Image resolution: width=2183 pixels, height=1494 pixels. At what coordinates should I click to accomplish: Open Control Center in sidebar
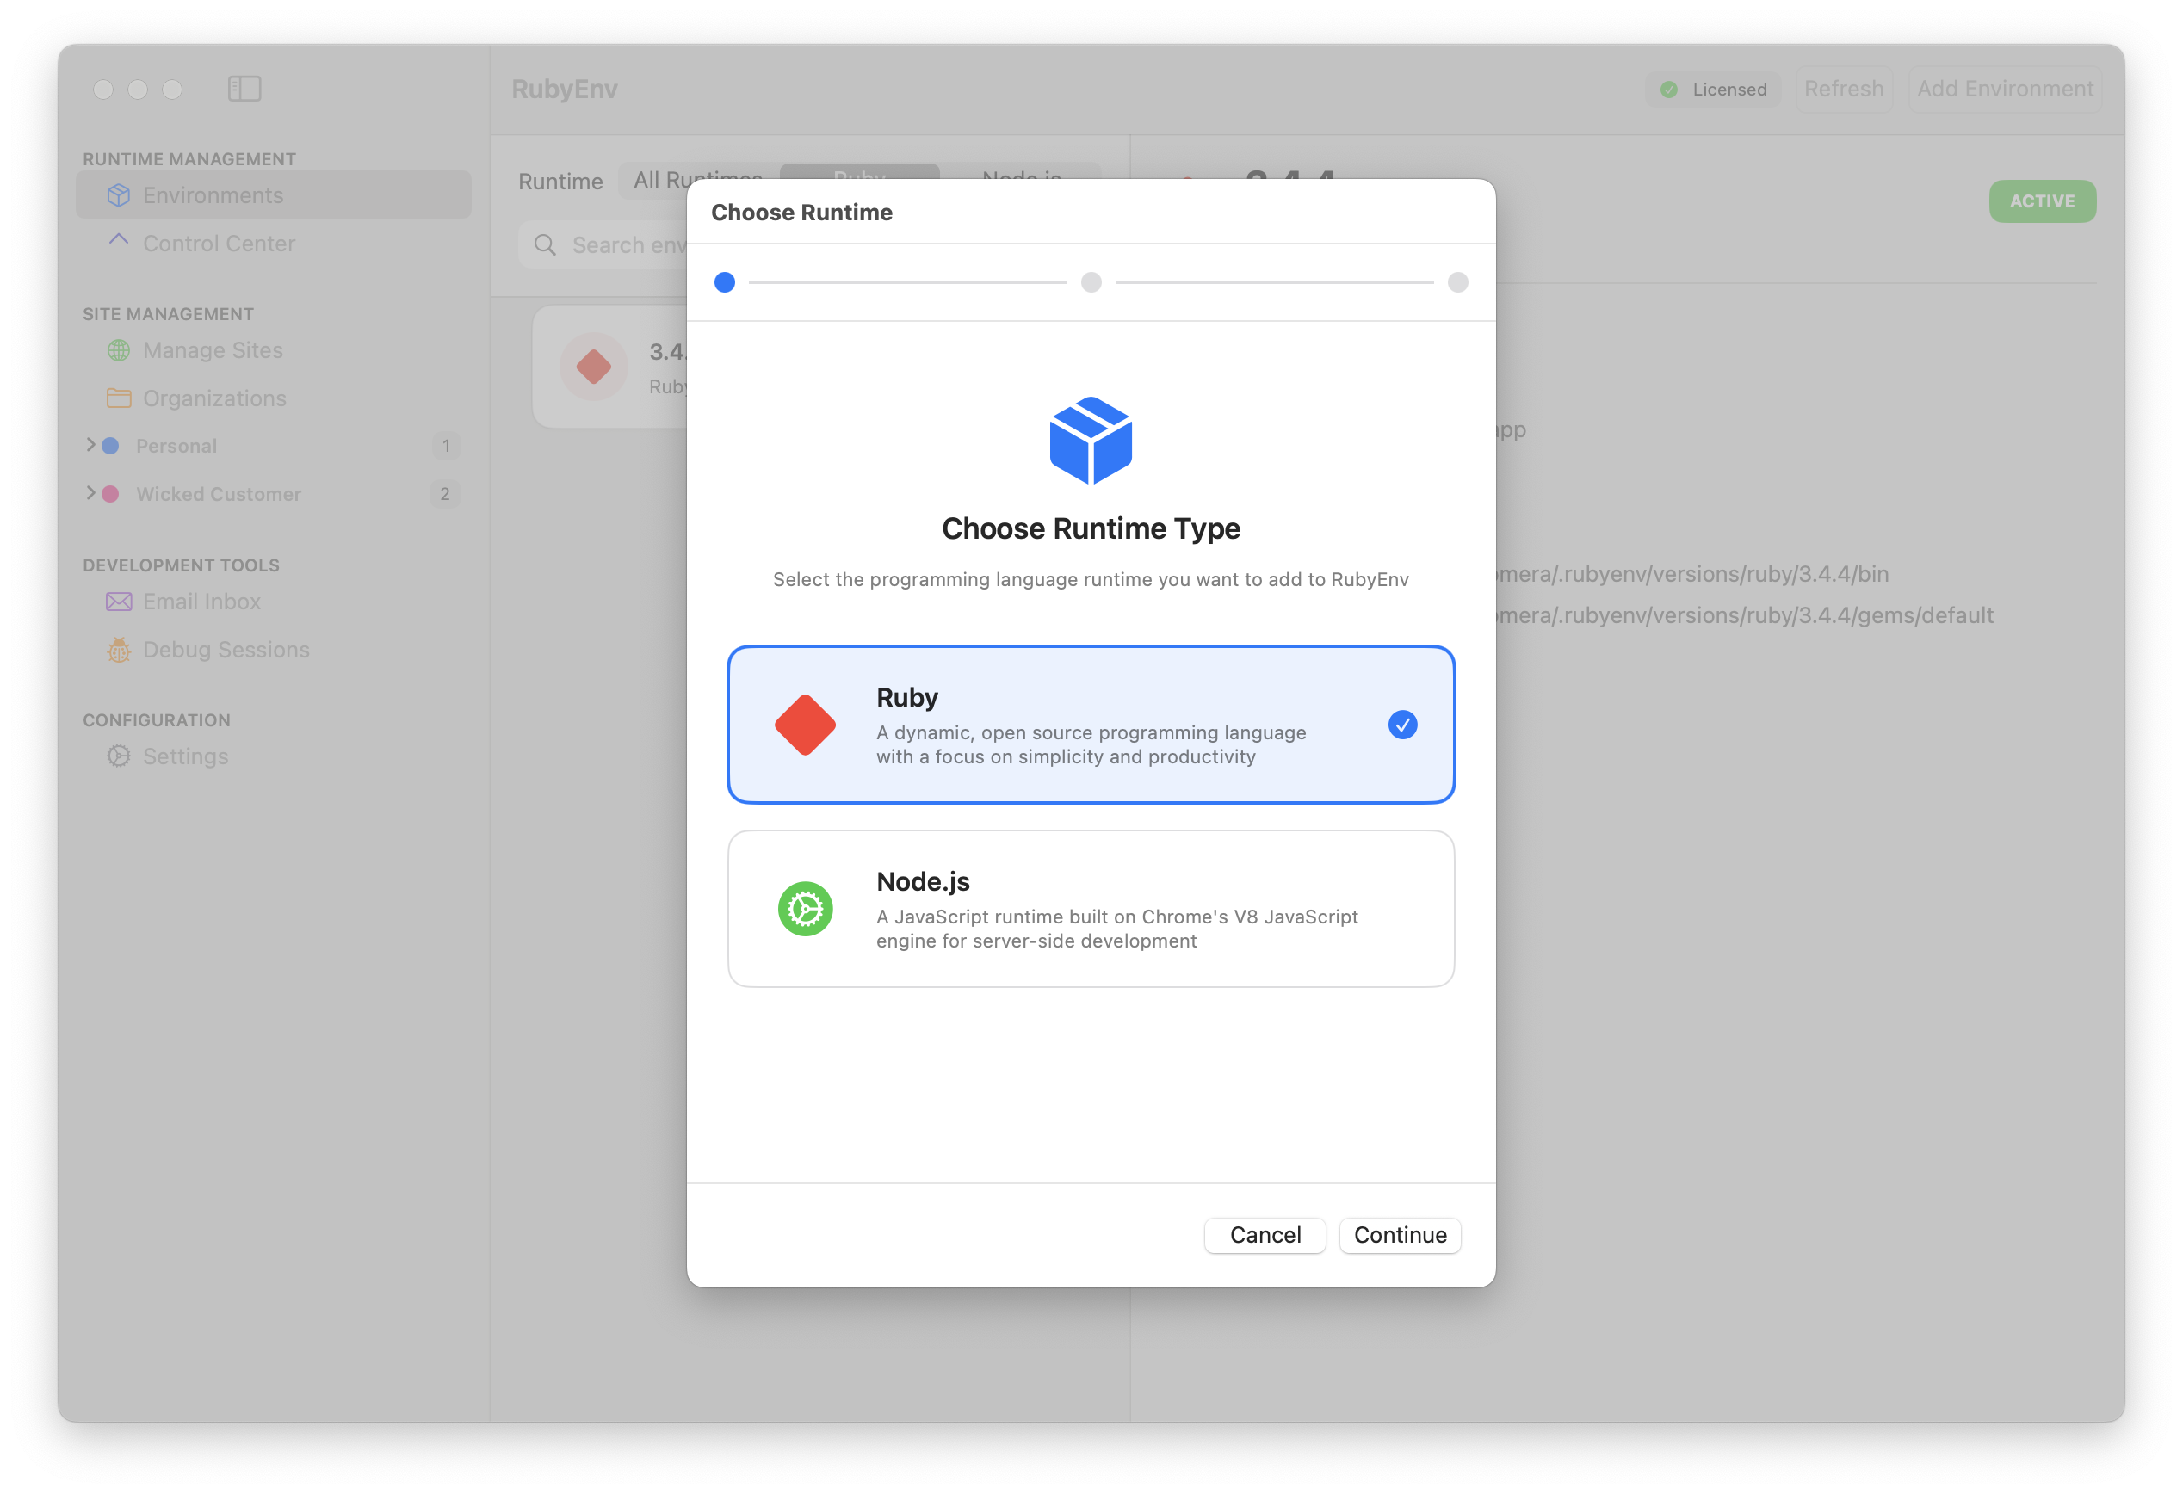tap(274, 244)
